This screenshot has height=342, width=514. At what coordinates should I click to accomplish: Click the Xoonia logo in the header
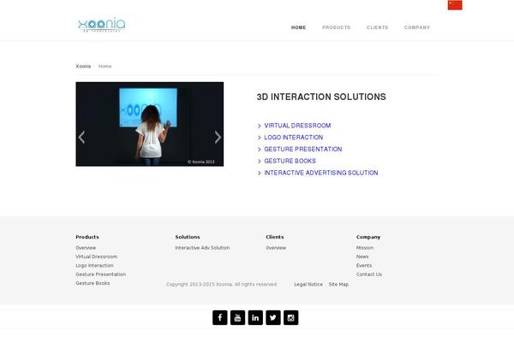coord(102,25)
